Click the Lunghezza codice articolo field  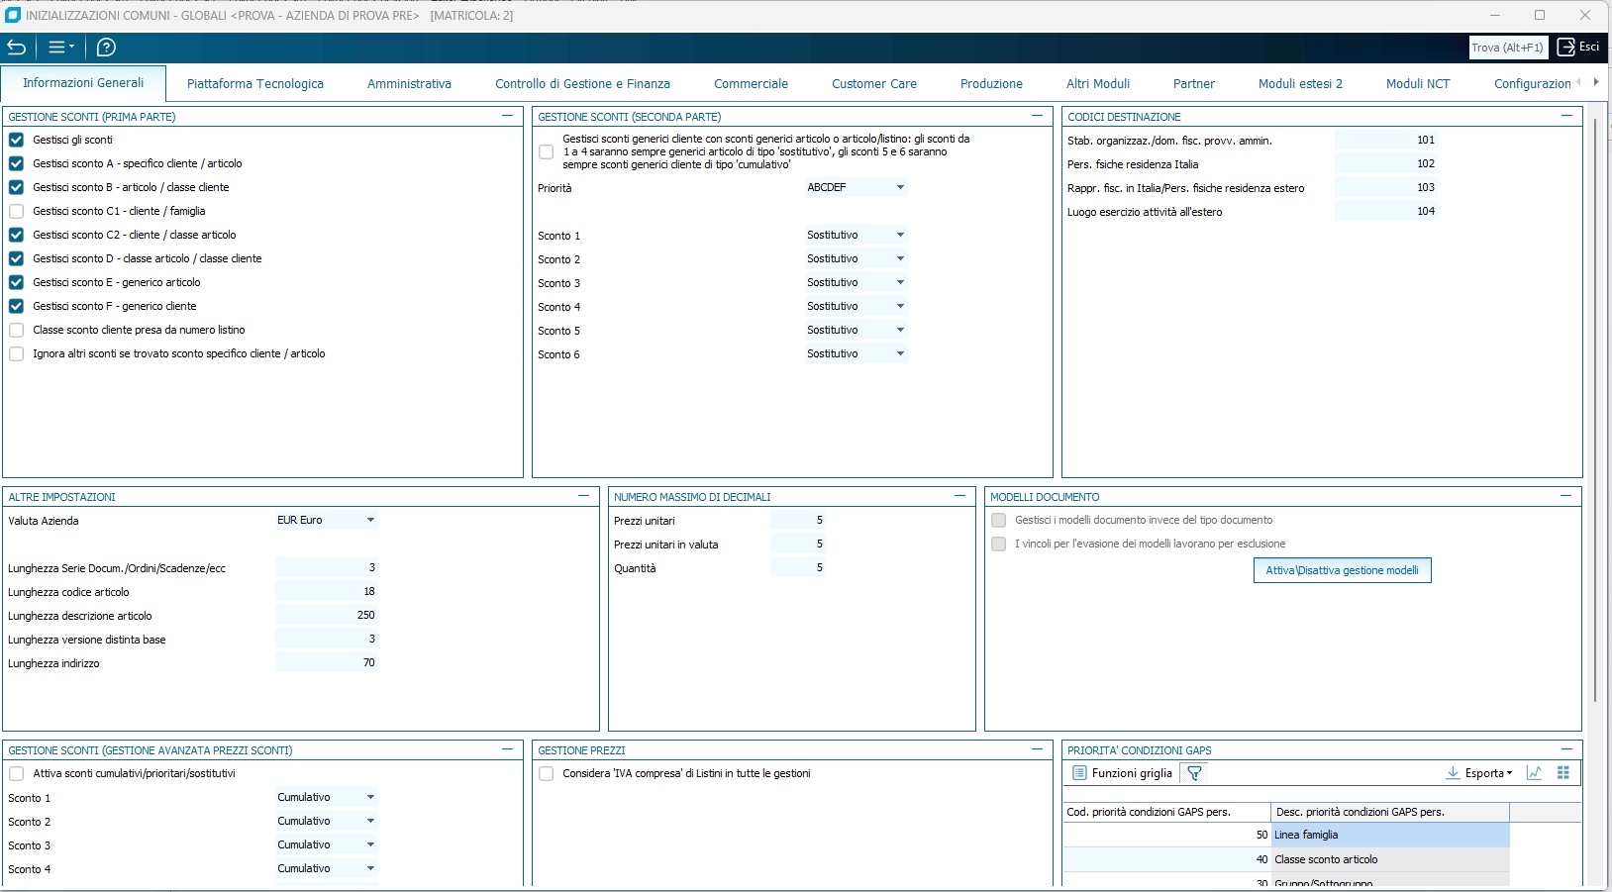click(x=328, y=592)
